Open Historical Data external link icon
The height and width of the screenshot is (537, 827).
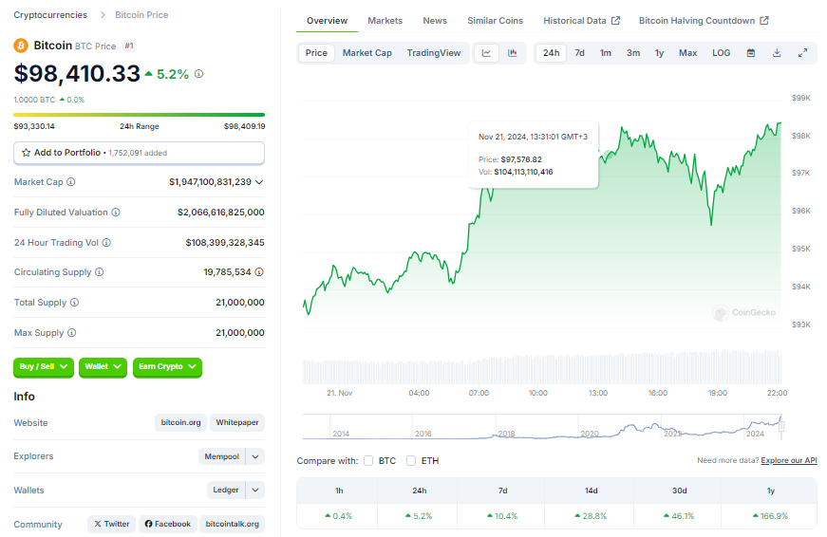coord(615,21)
